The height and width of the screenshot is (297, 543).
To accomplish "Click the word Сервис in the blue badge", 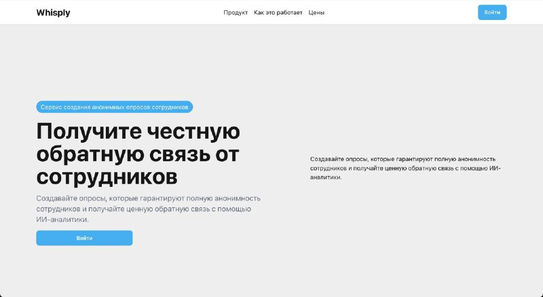I will coord(52,107).
